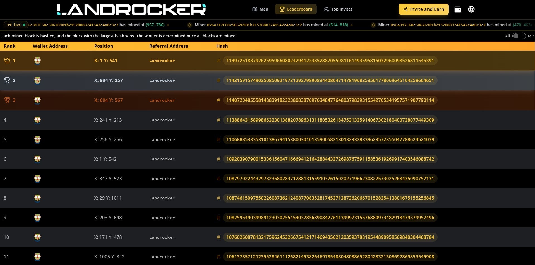The height and width of the screenshot is (265, 535).
Task: Select the crown icon beside rank 1
Action: pyautogui.click(x=7, y=61)
